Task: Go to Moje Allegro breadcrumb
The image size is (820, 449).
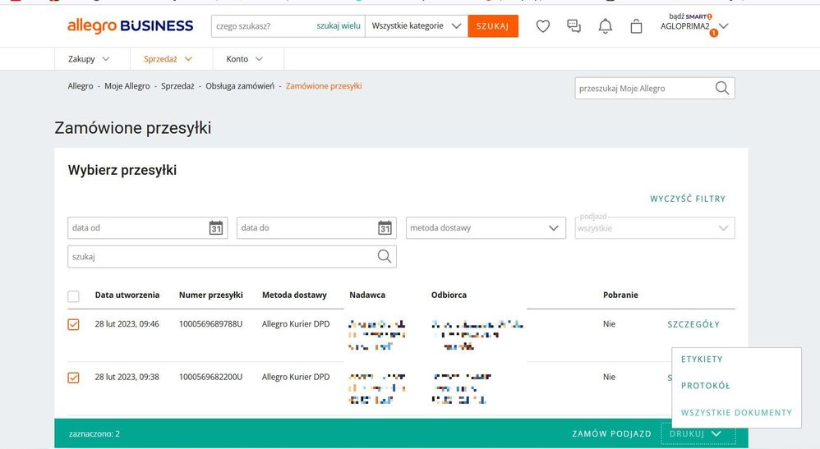Action: point(127,86)
